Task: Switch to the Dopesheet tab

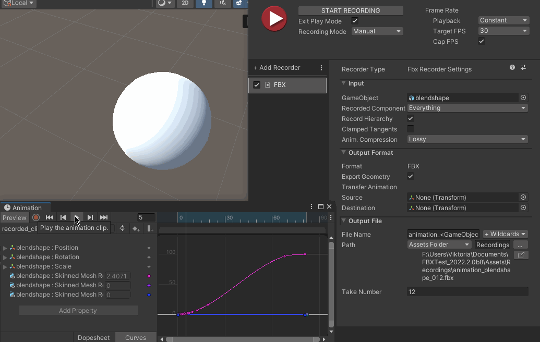Action: click(93, 337)
